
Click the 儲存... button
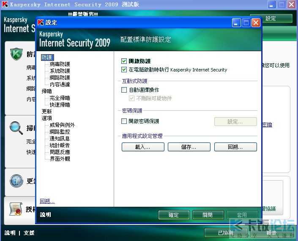(189, 147)
